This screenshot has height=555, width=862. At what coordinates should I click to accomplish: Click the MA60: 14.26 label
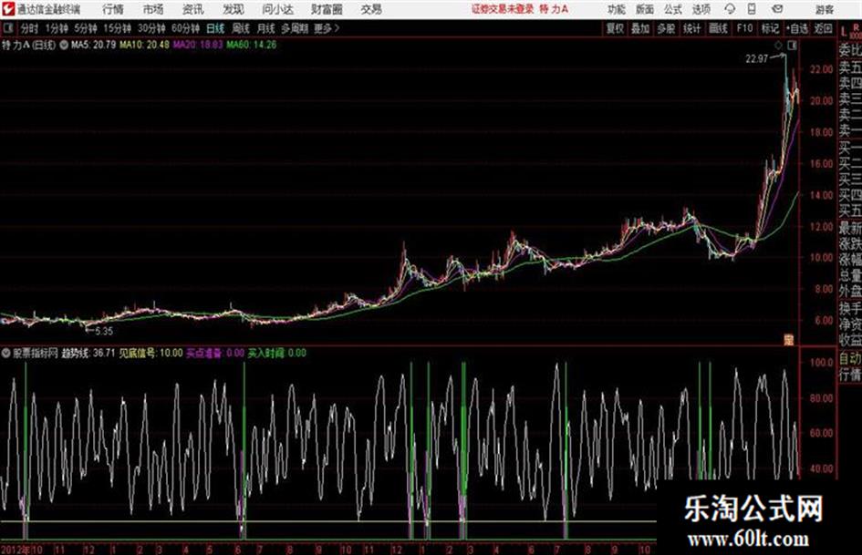click(252, 45)
